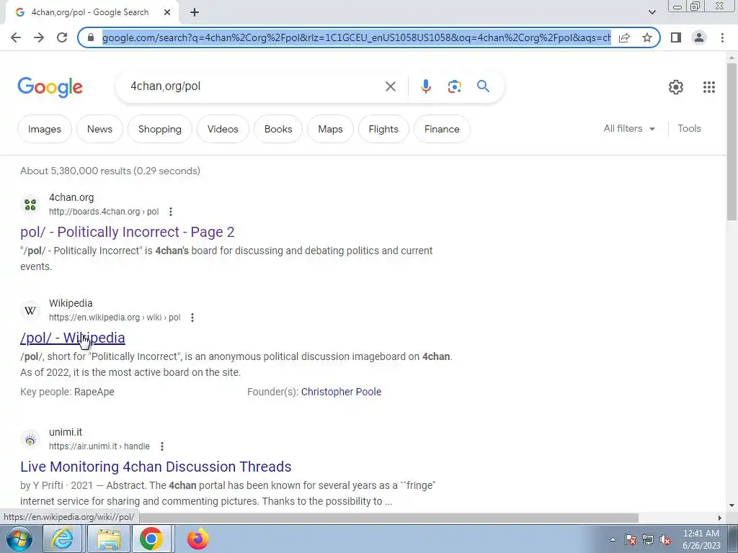Viewport: 738px width, 553px height.
Task: Open Google search settings gear
Action: click(x=676, y=87)
